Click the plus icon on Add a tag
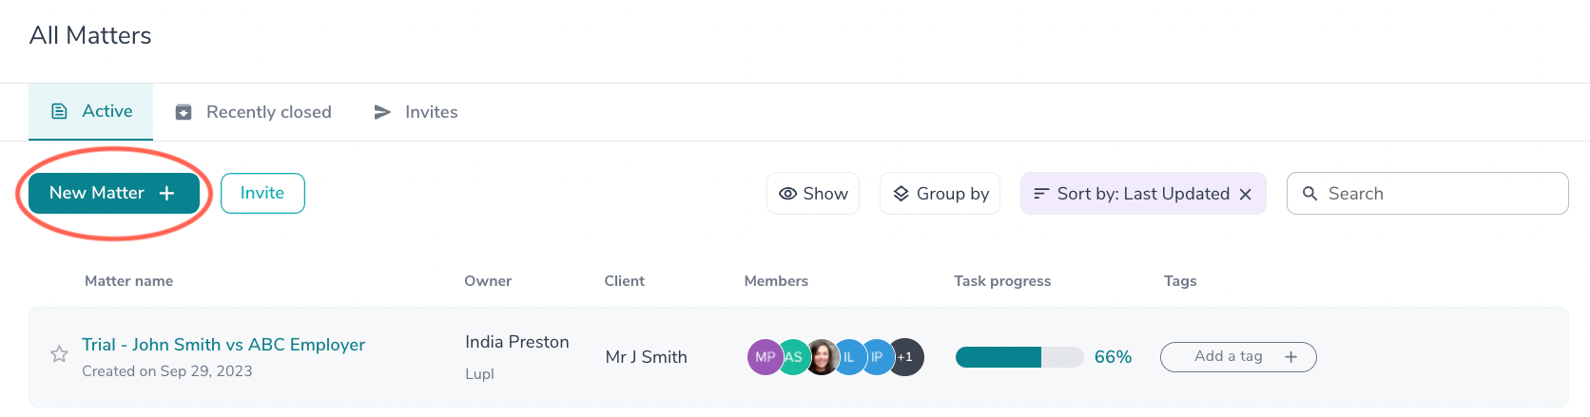The width and height of the screenshot is (1590, 417). point(1290,357)
